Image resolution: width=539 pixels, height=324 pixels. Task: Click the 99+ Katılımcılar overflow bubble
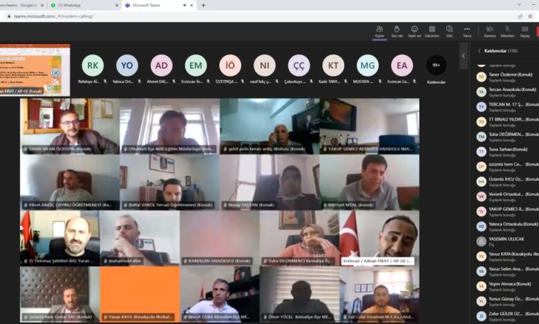(x=436, y=65)
